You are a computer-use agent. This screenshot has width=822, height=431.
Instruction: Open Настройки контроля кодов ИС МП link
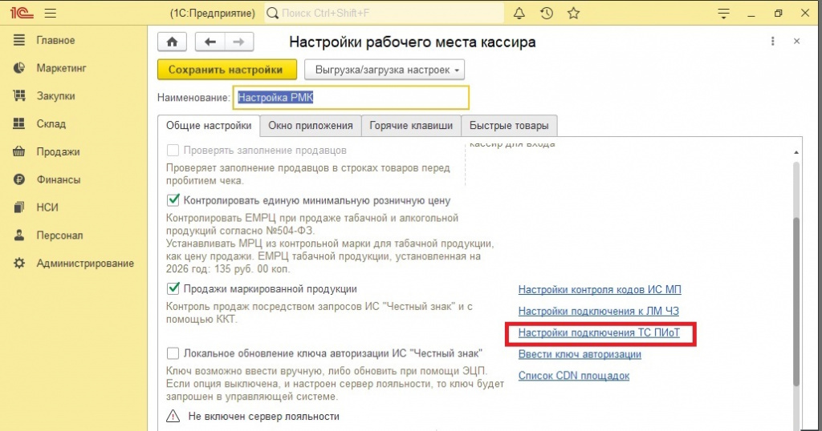600,289
